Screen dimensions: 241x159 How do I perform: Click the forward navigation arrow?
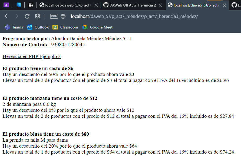[x=16, y=16]
